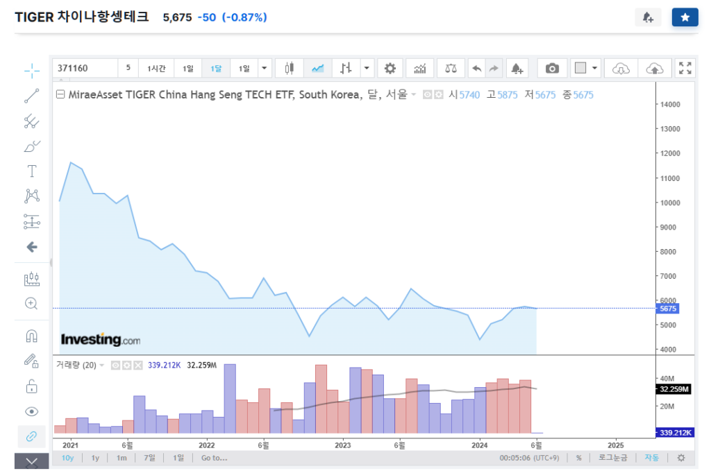711x471 pixels.
Task: Load chart layout cloud download icon
Action: tap(621, 69)
